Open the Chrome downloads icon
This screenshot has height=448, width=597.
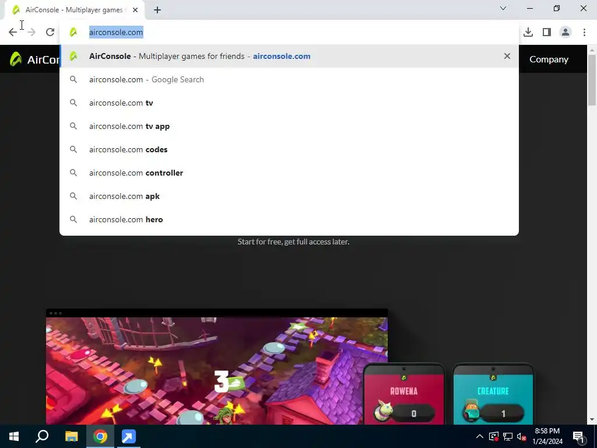point(528,33)
